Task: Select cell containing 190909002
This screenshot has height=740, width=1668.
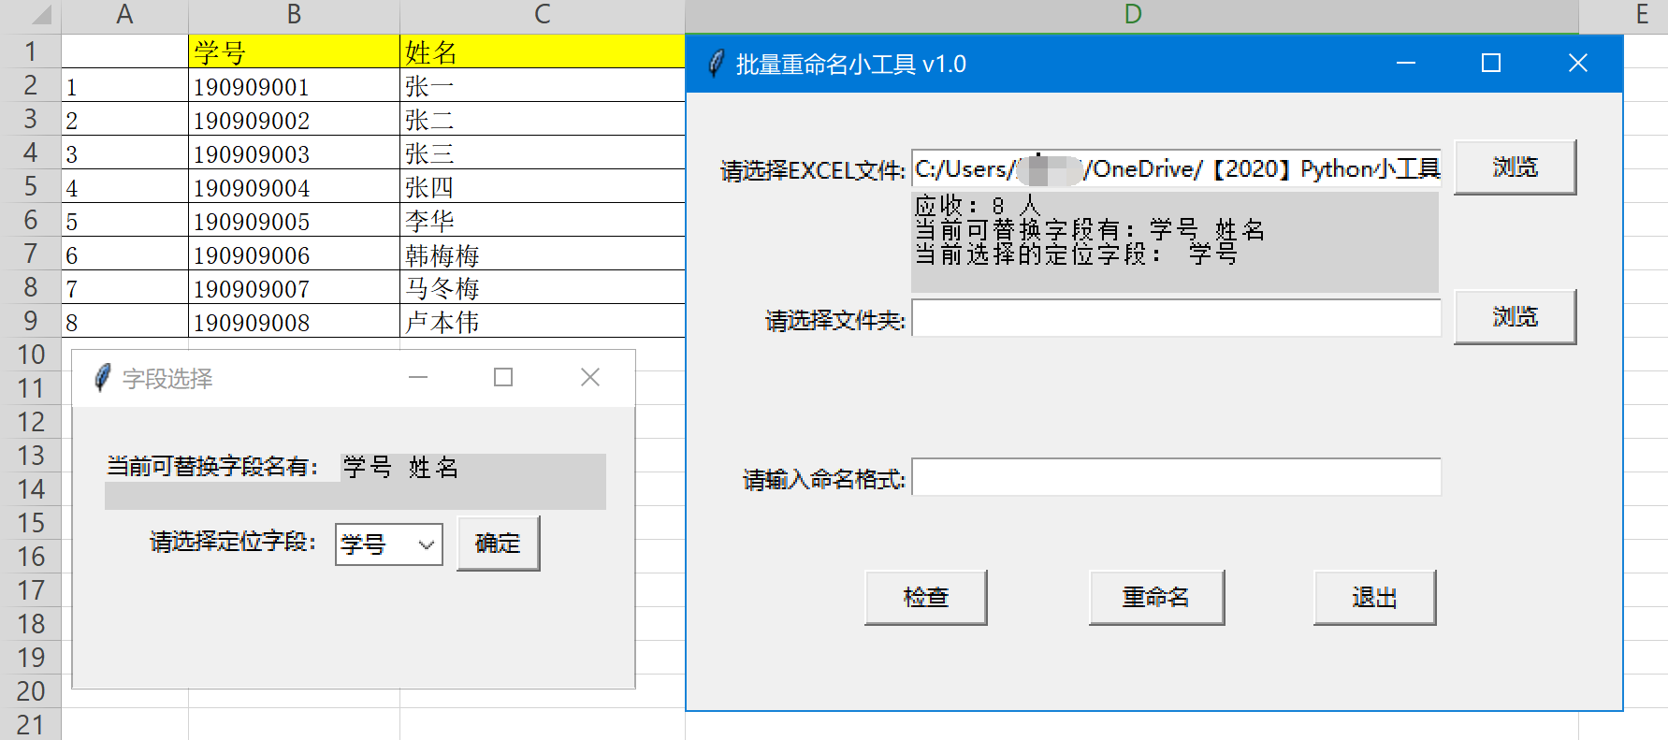Action: point(294,119)
